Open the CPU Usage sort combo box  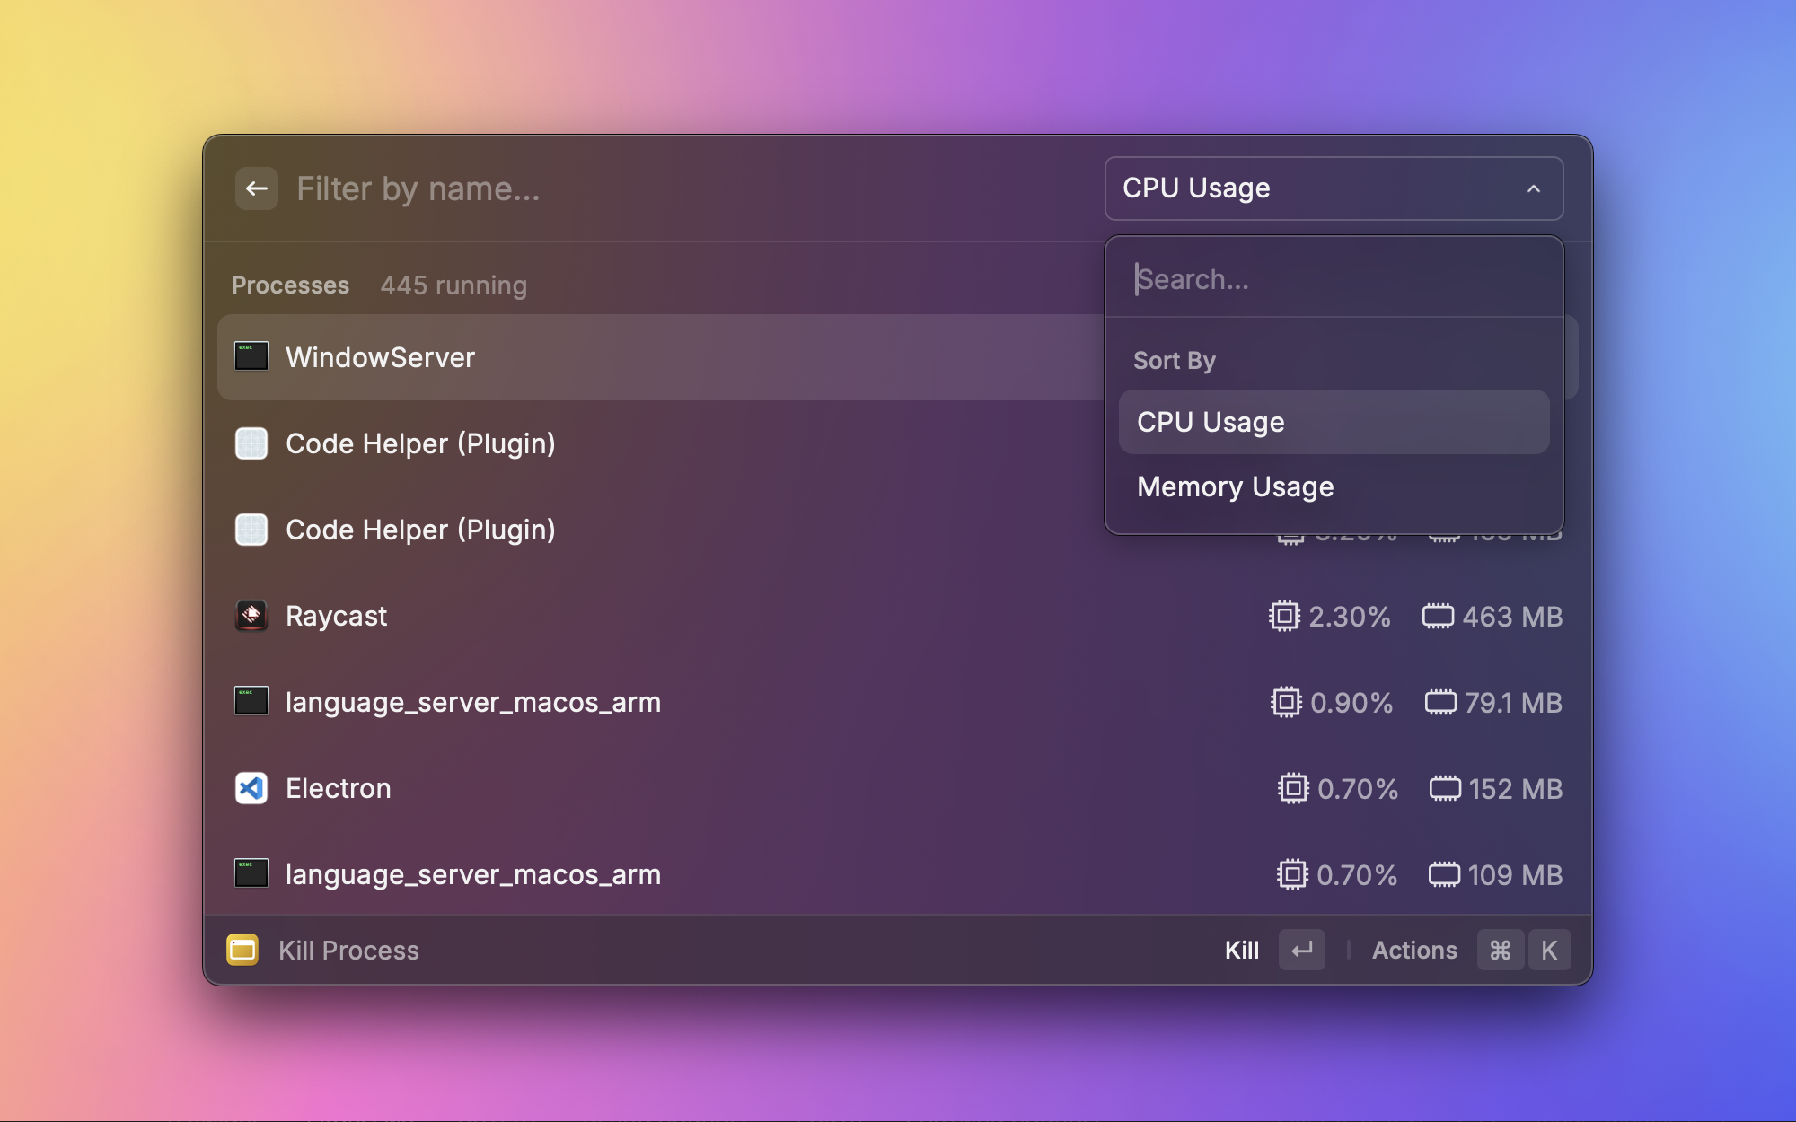tap(1311, 188)
